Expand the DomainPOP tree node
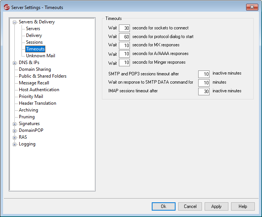The width and height of the screenshot is (262, 217). tap(15, 131)
